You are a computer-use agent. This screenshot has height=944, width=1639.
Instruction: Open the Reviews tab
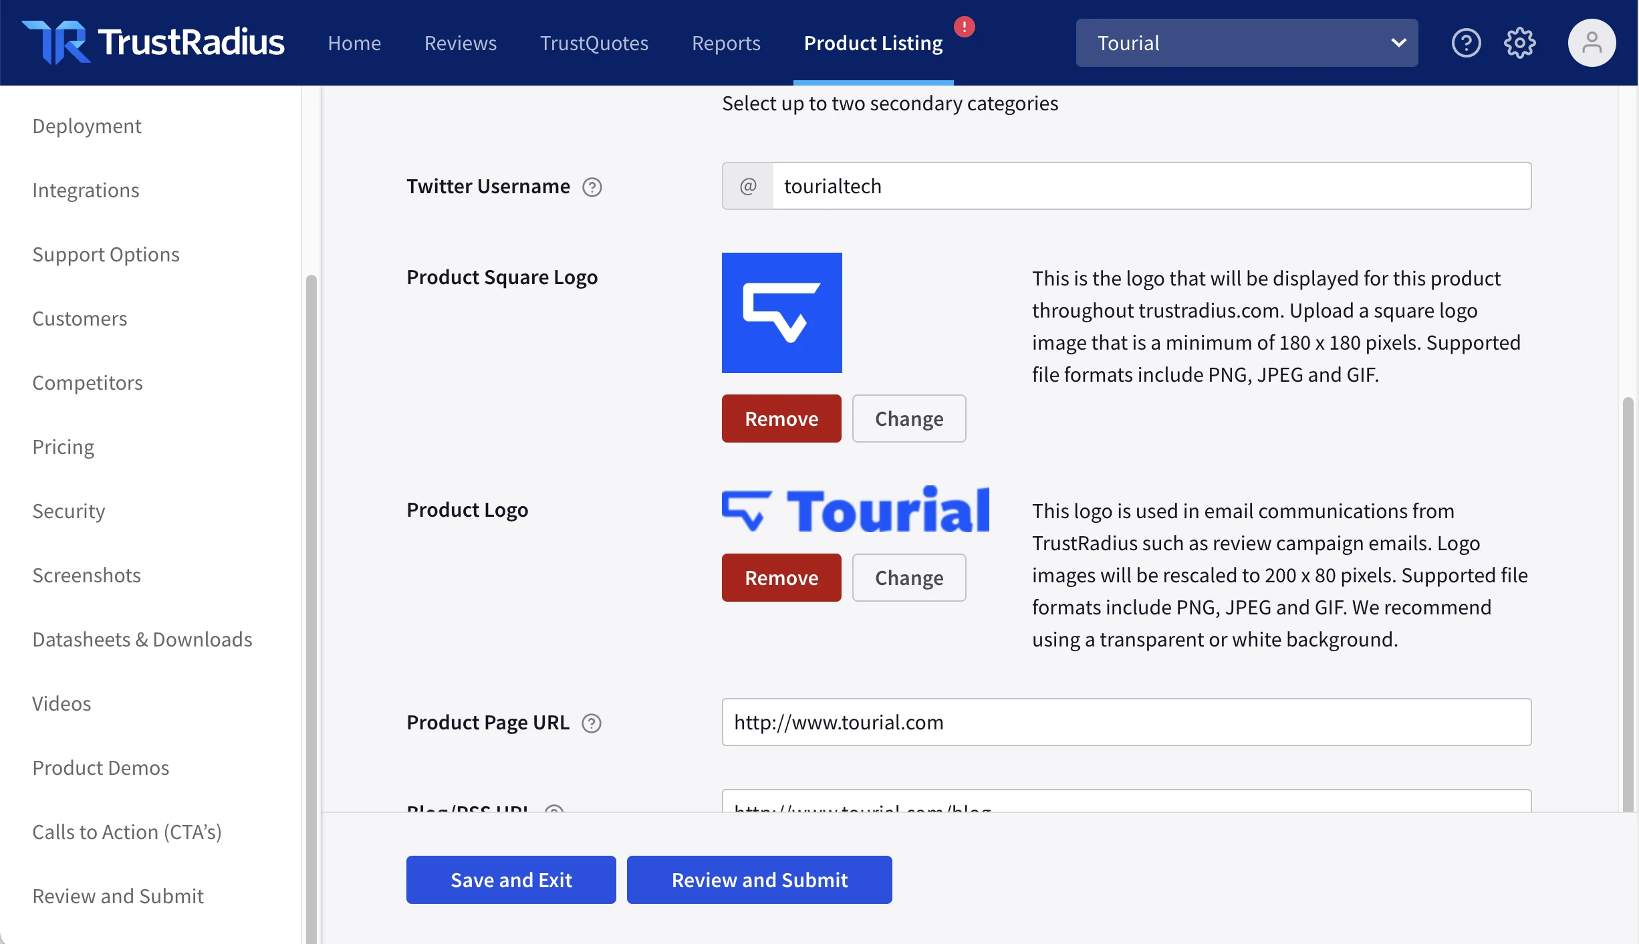[461, 43]
